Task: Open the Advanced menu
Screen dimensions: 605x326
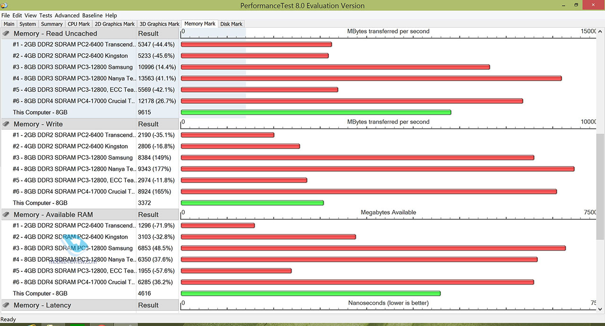Action: tap(67, 16)
